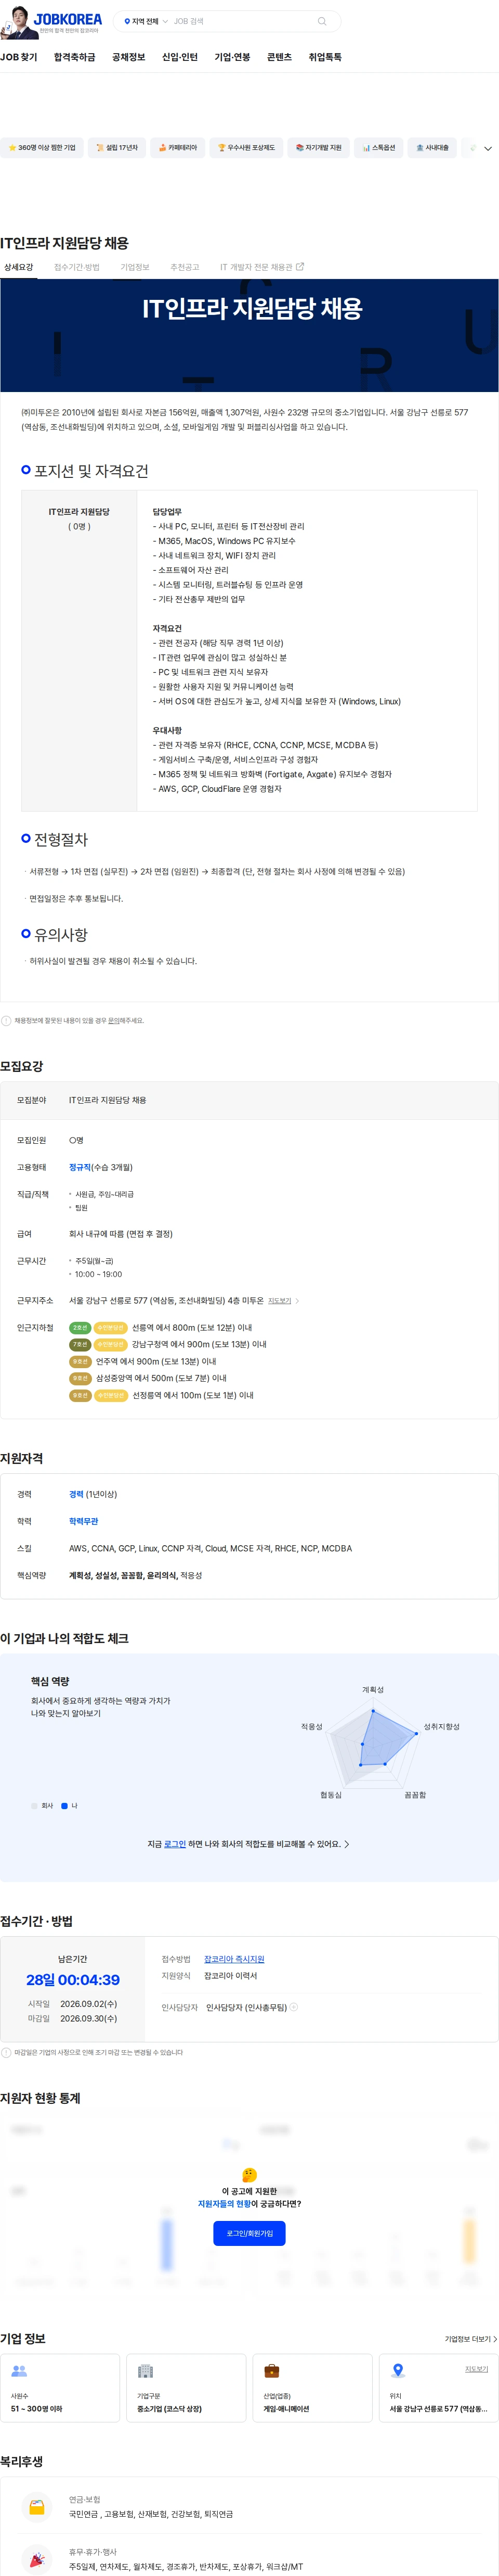Open the JOB 찾기 menu
The height and width of the screenshot is (2576, 499).
pyautogui.click(x=19, y=57)
